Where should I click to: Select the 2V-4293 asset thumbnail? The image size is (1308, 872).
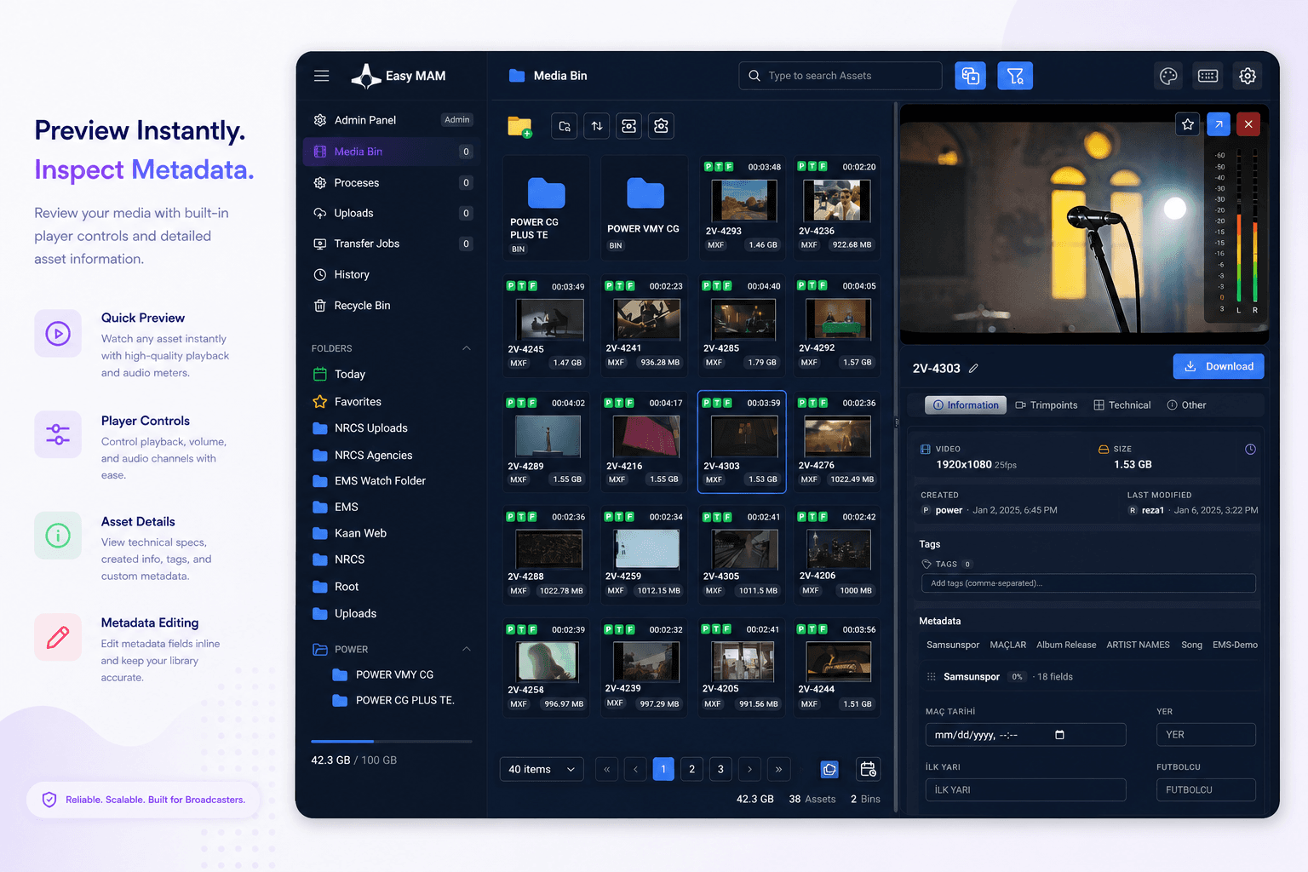click(743, 201)
